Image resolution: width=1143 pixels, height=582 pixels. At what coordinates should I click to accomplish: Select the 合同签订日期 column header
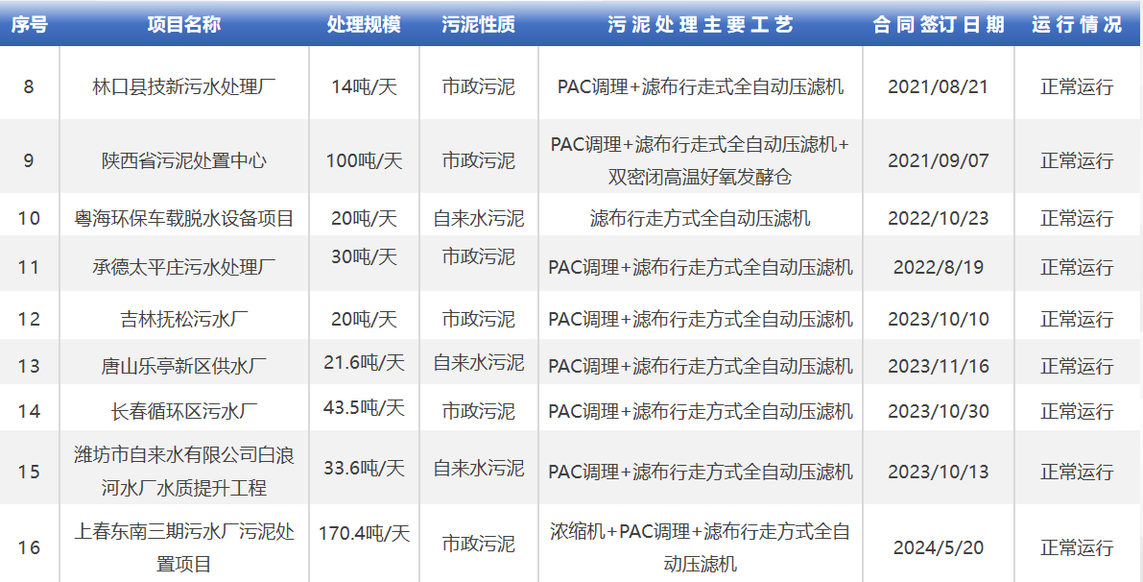[938, 24]
